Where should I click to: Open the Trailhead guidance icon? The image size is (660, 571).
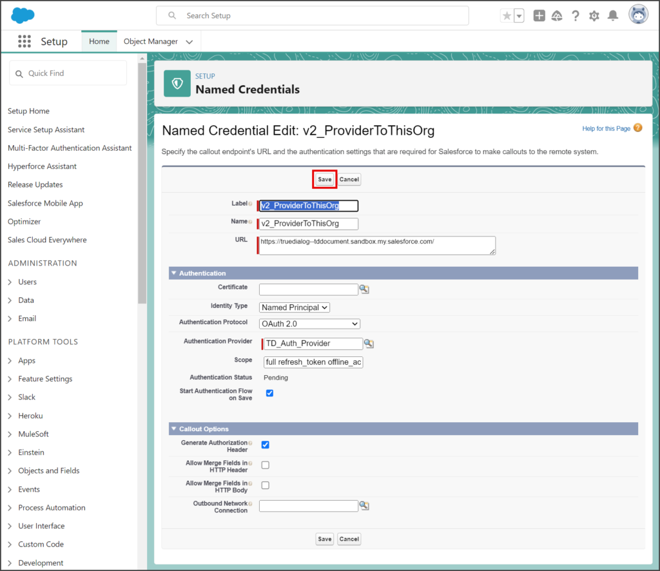point(557,16)
